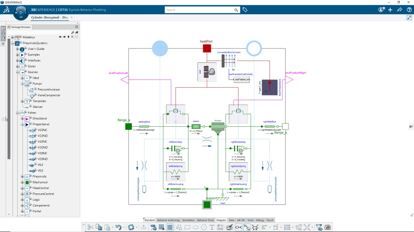Switch to the Behavior Tools tab
Viewport: 414px width, 232px height.
[205, 220]
